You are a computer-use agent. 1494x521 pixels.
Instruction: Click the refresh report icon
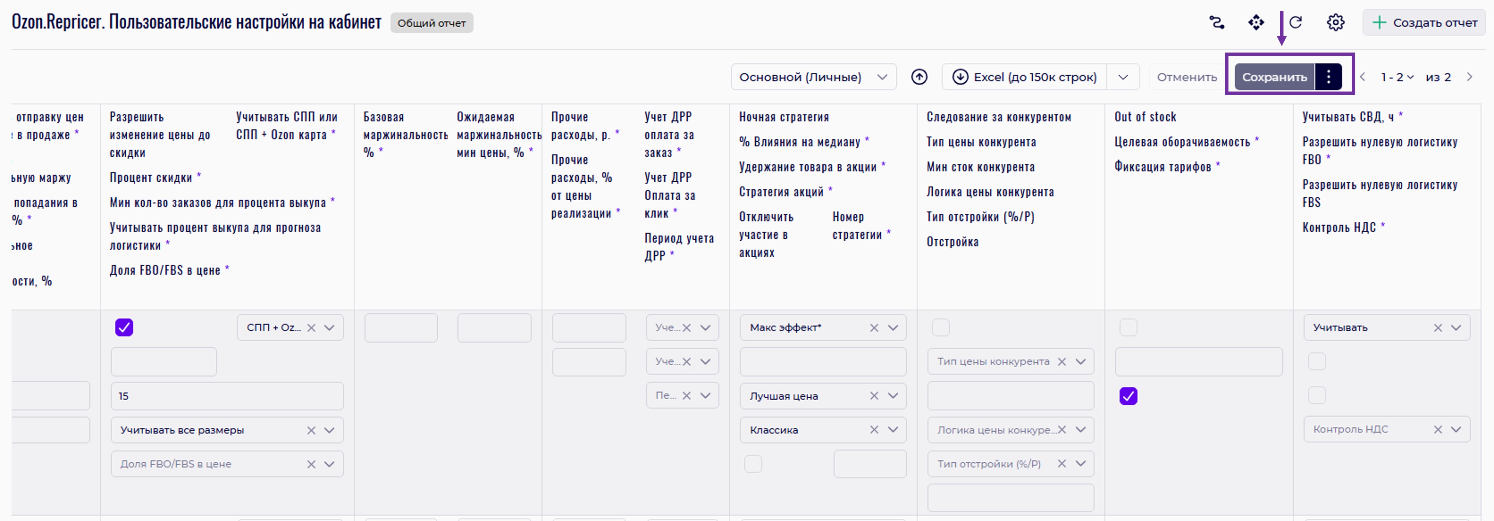tap(1296, 23)
